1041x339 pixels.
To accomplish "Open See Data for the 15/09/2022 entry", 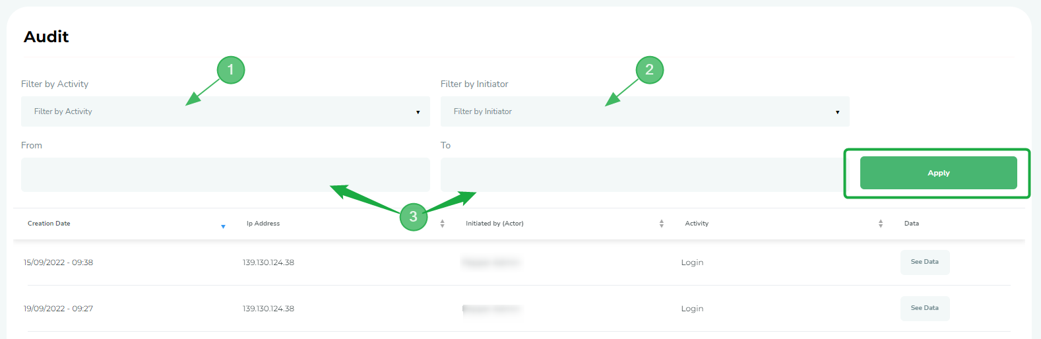I will click(924, 262).
